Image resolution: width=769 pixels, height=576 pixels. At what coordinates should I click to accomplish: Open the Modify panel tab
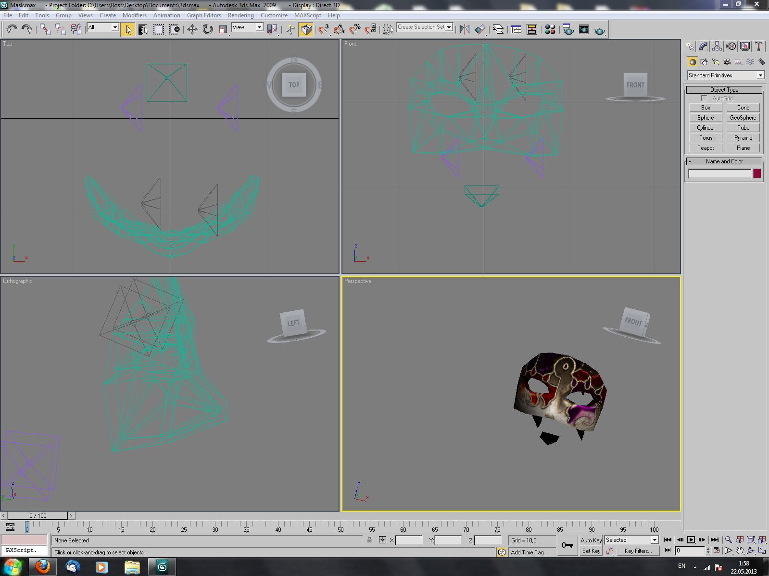pos(703,46)
